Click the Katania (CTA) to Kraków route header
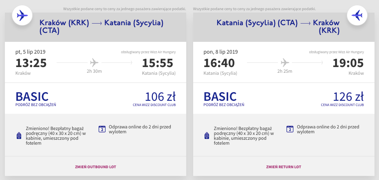 coord(278,27)
